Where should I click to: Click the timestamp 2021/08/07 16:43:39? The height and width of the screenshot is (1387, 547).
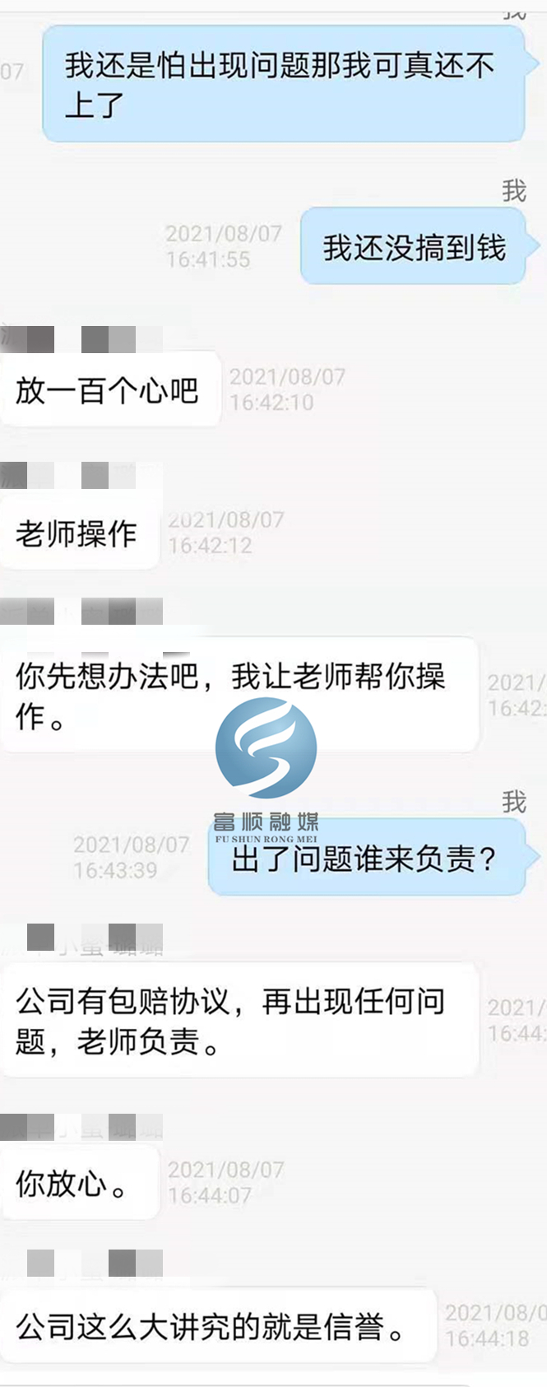pyautogui.click(x=131, y=857)
